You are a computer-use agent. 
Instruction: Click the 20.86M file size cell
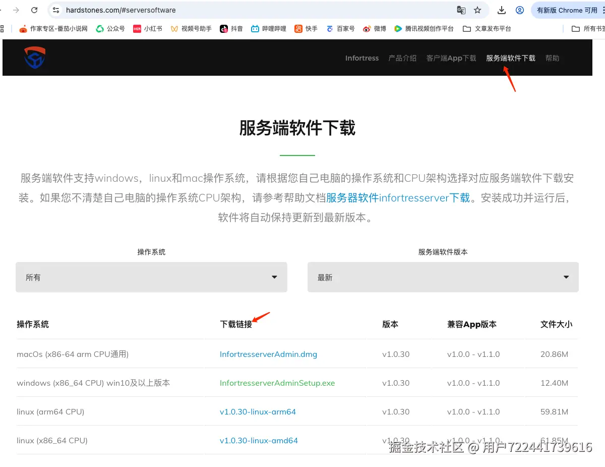[555, 354]
